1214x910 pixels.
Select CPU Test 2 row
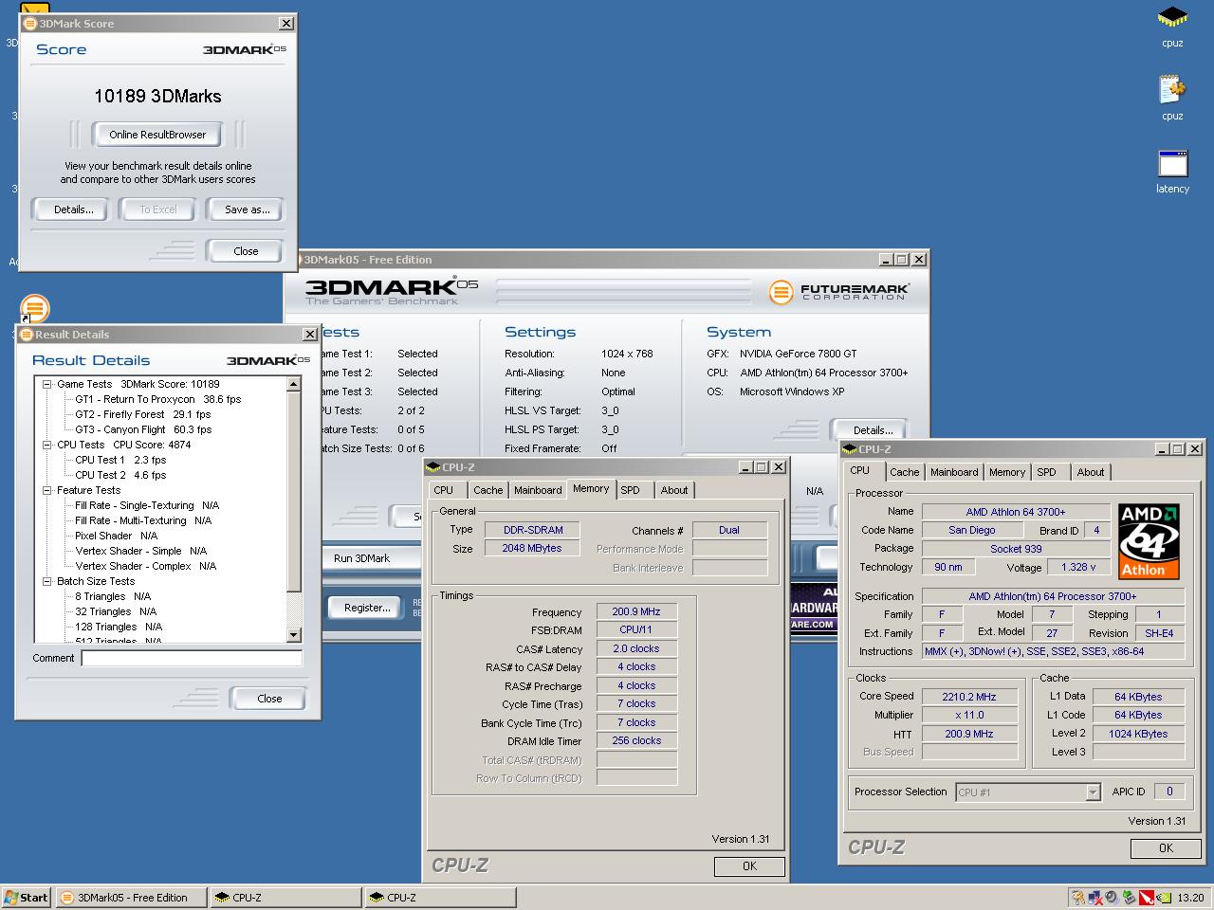[120, 475]
